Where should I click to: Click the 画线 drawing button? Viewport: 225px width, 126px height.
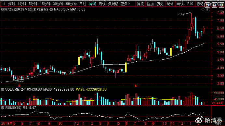(180, 4)
